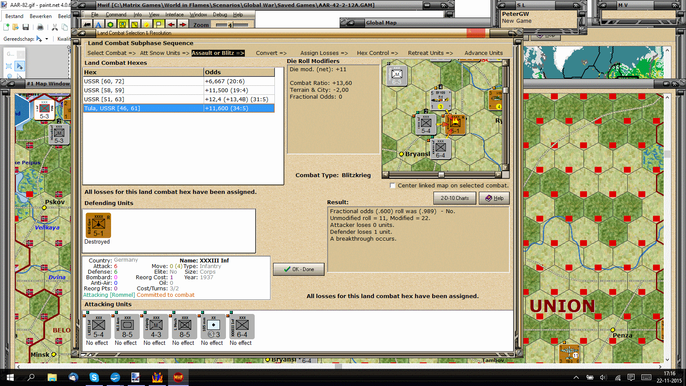Open the Window menu in Mwif

[x=199, y=15]
